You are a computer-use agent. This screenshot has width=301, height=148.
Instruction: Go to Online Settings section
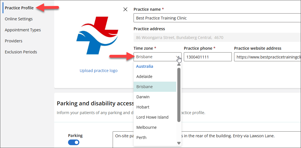[x=19, y=19]
